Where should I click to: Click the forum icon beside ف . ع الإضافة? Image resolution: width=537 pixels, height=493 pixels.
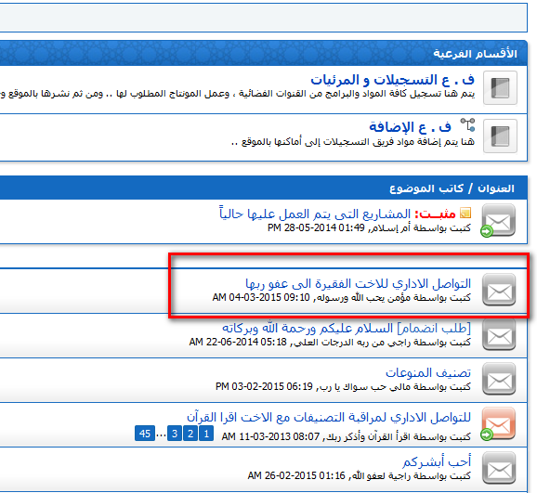[x=500, y=136]
